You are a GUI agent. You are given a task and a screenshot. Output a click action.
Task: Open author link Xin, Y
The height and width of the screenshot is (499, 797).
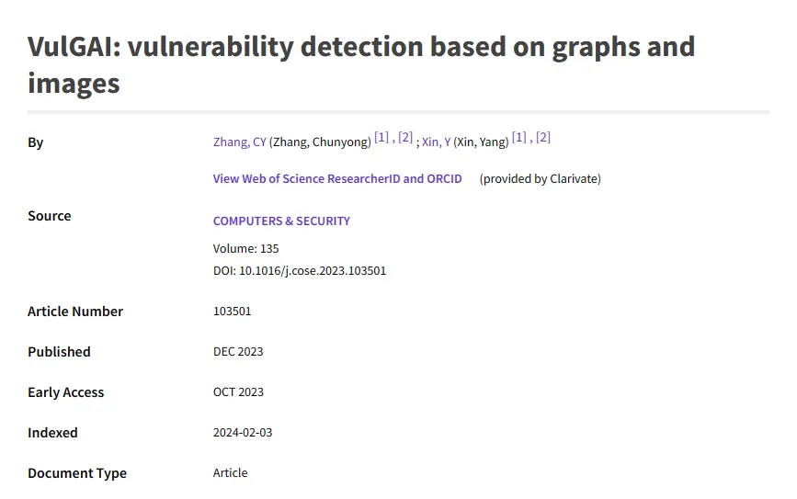(436, 142)
